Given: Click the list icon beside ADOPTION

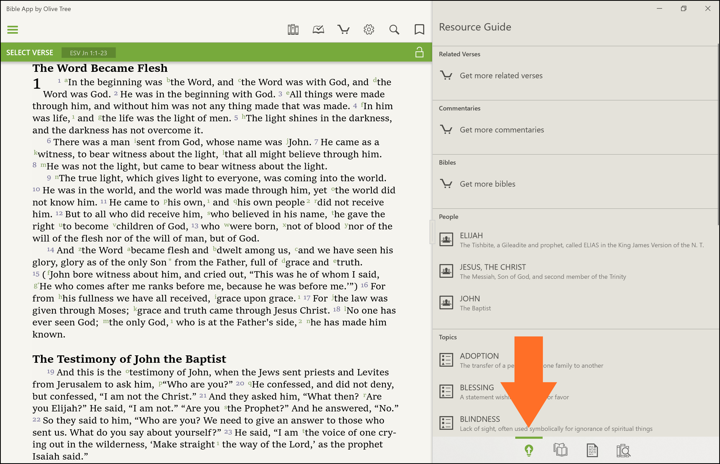Looking at the screenshot, I should [446, 360].
